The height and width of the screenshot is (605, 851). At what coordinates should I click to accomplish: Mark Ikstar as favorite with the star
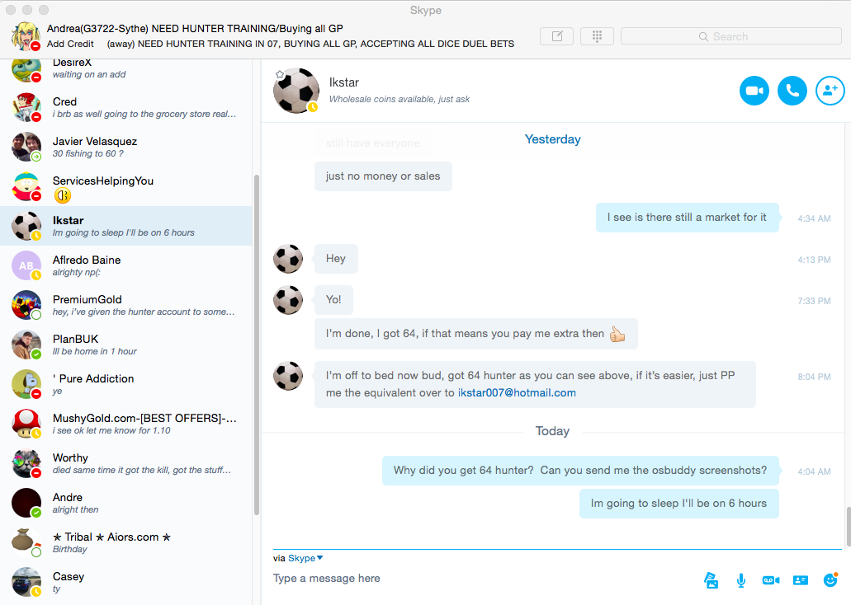click(280, 74)
